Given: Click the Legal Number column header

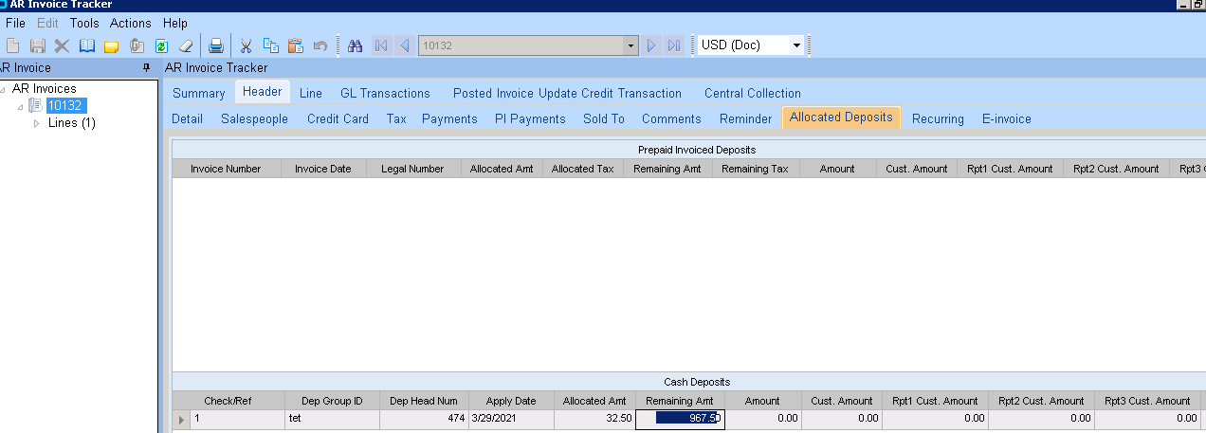Looking at the screenshot, I should point(412,169).
